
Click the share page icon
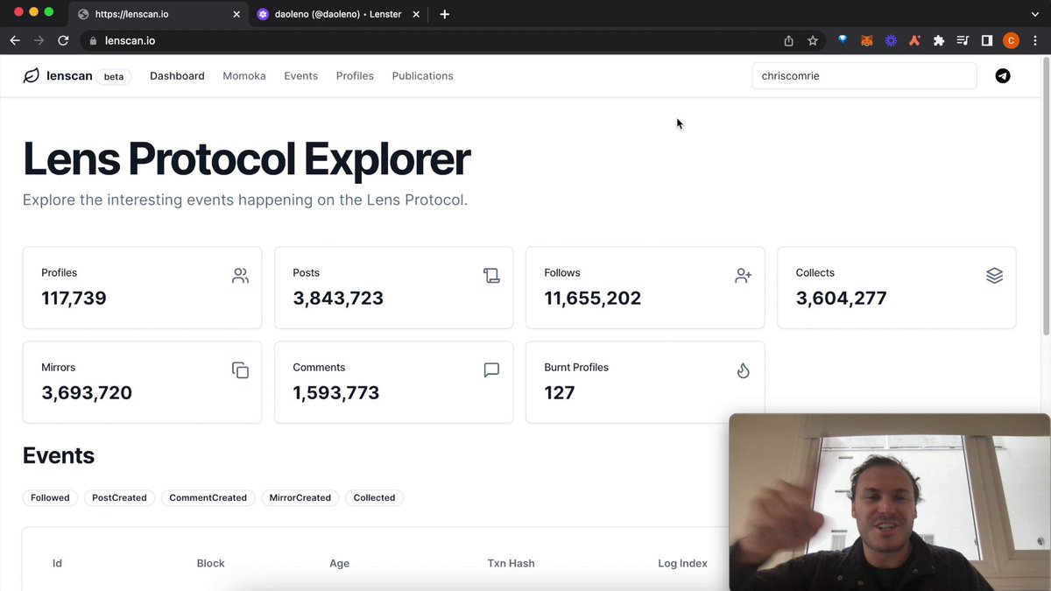[788, 40]
